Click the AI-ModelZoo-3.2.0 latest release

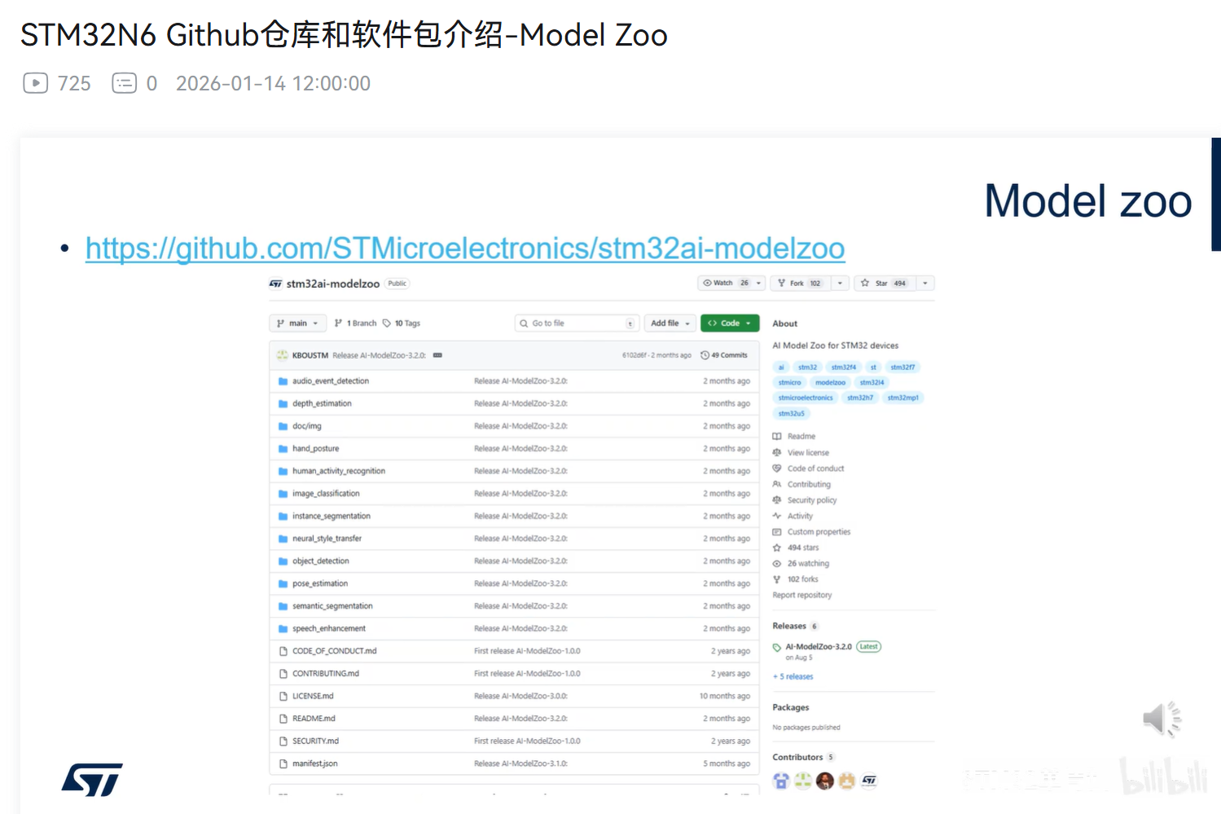tap(819, 647)
